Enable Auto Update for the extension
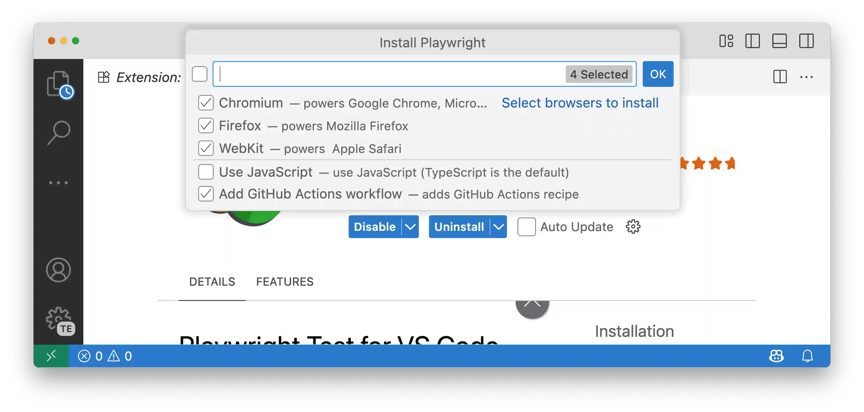864x412 pixels. 526,226
